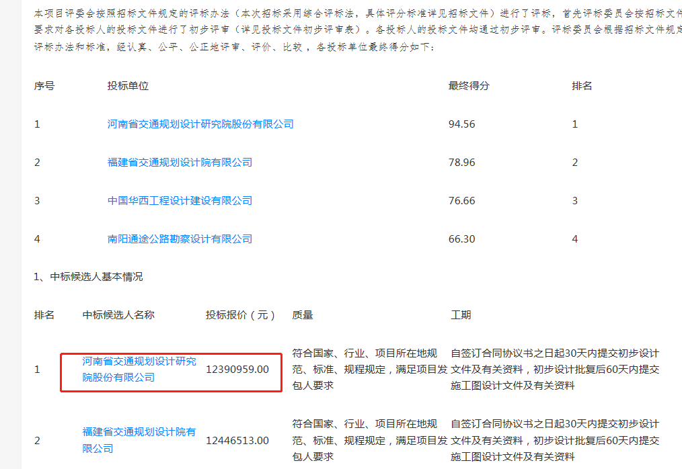Select the score value 76.66

(x=461, y=201)
